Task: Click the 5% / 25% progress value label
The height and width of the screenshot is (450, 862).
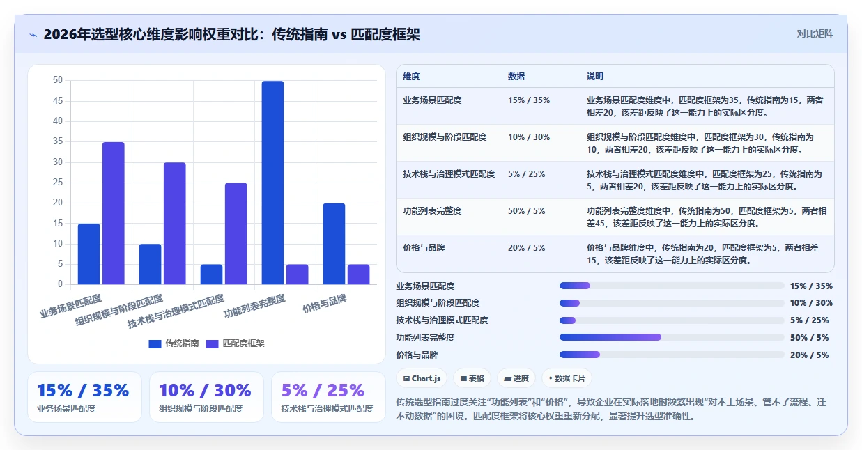Action: [x=809, y=320]
